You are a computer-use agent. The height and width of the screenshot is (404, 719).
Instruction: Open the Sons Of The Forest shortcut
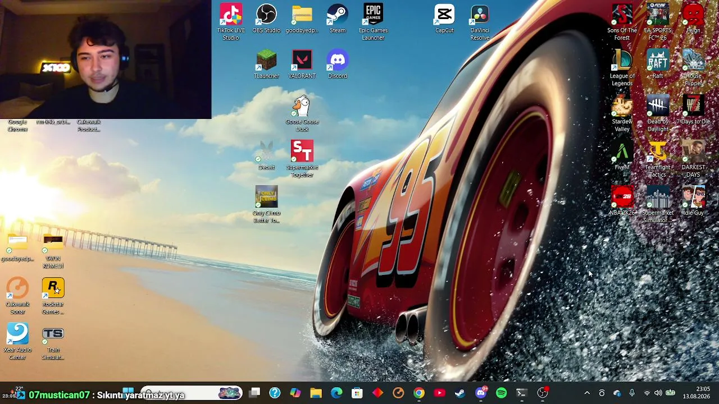pos(622,22)
